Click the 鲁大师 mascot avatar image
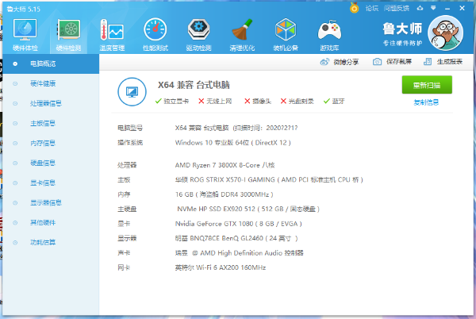 445,33
